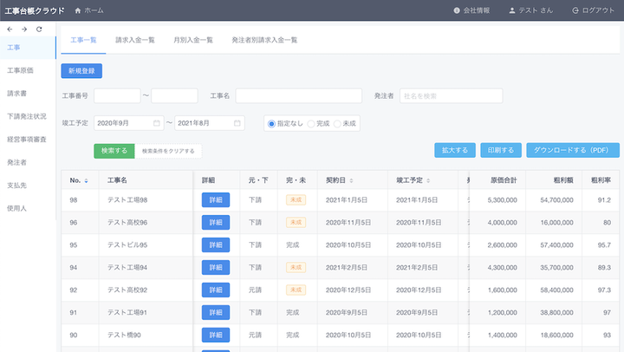Image resolution: width=624 pixels, height=352 pixels.
Task: Open calendar icon in 2021年8月 date field
Action: (x=237, y=123)
